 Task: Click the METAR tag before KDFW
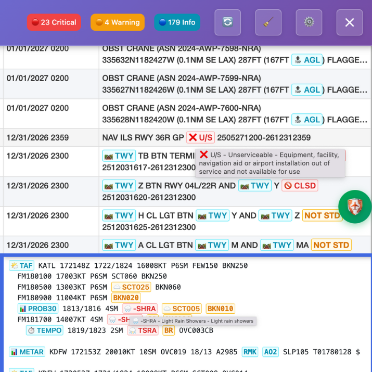[x=27, y=352]
